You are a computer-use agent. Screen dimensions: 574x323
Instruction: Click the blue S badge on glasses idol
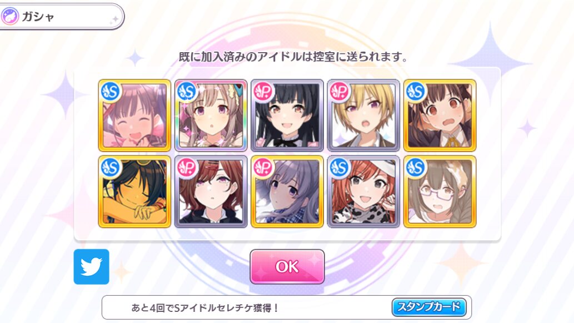(x=416, y=168)
